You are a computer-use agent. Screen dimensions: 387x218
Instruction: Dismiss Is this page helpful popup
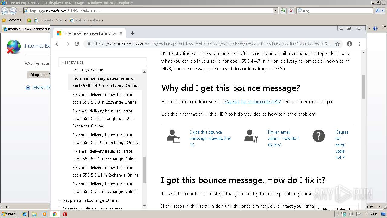pos(355,207)
